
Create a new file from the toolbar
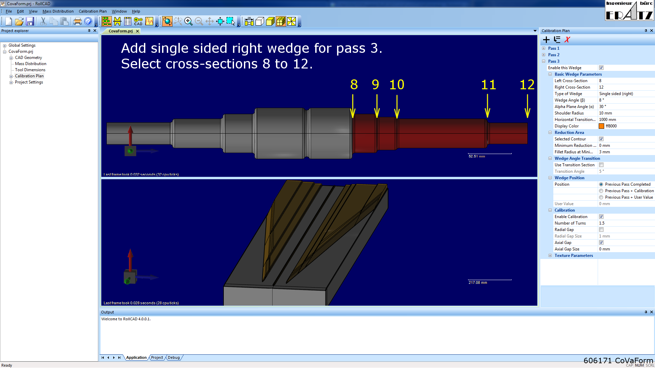(x=9, y=21)
